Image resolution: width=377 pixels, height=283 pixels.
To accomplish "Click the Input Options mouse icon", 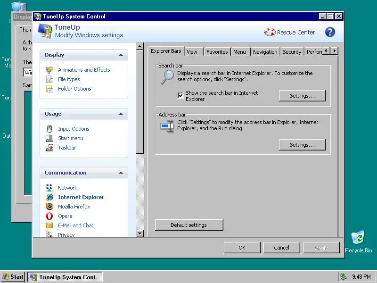I will coord(49,129).
